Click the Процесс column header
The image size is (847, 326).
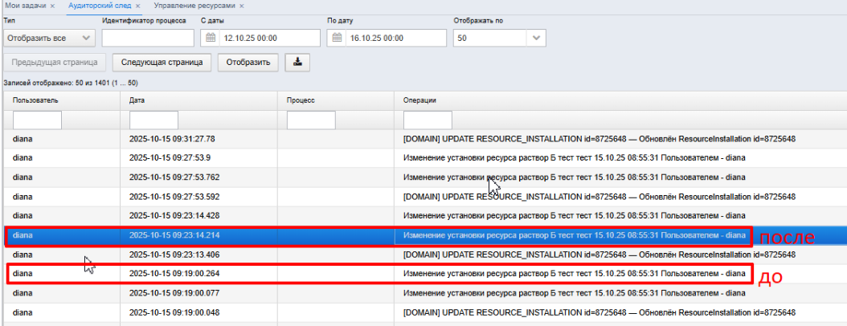(335, 100)
